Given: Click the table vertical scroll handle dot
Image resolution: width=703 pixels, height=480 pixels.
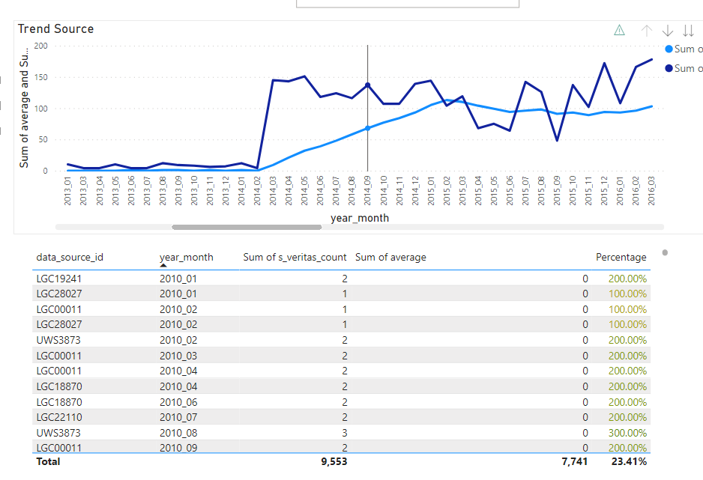Looking at the screenshot, I should [x=665, y=252].
